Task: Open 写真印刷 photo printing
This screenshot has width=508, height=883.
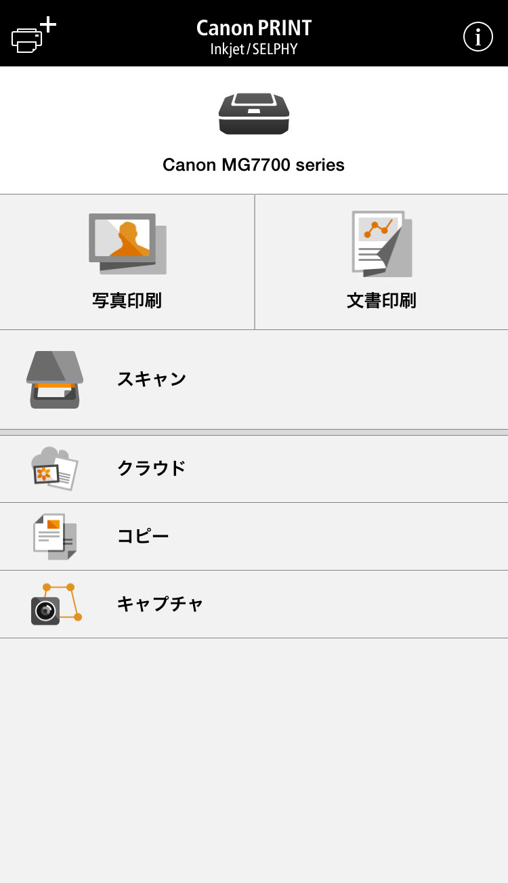Action: click(x=127, y=300)
